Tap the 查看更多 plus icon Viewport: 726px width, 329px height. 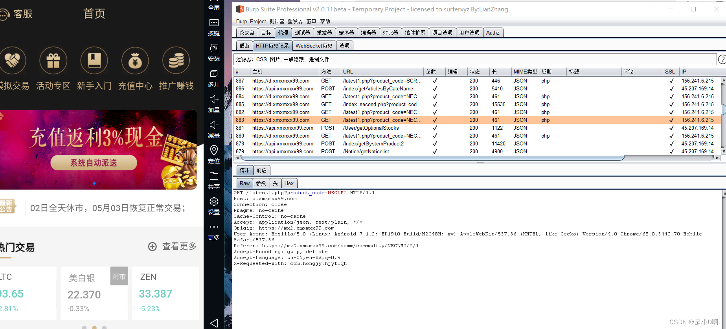[x=152, y=246]
